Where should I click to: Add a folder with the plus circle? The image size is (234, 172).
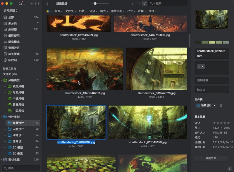[x=221, y=105]
